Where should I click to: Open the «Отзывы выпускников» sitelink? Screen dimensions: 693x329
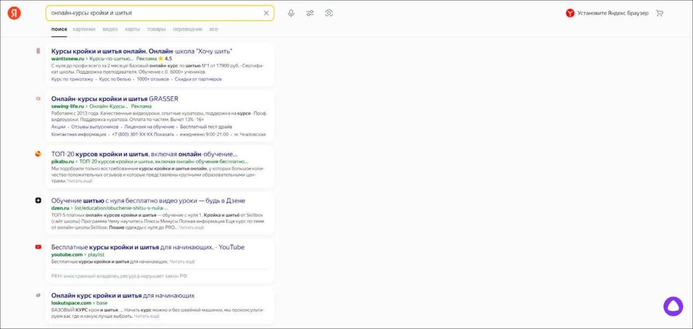pyautogui.click(x=95, y=127)
